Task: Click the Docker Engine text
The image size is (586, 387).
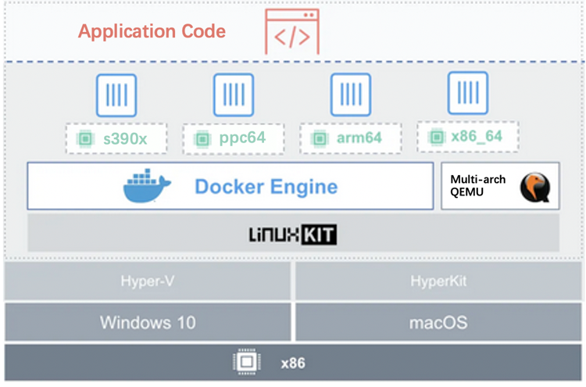Action: (266, 187)
